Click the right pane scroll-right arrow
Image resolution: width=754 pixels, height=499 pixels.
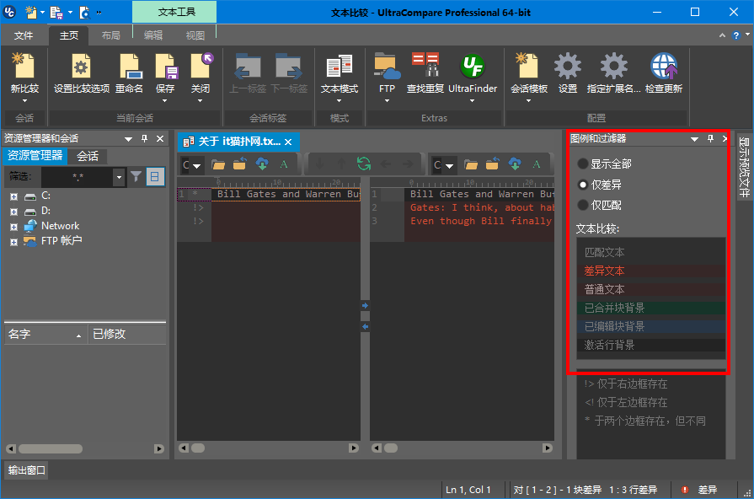coord(548,448)
